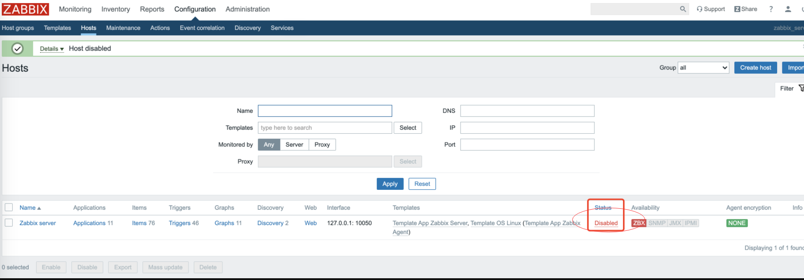Open the user profile icon

(788, 9)
